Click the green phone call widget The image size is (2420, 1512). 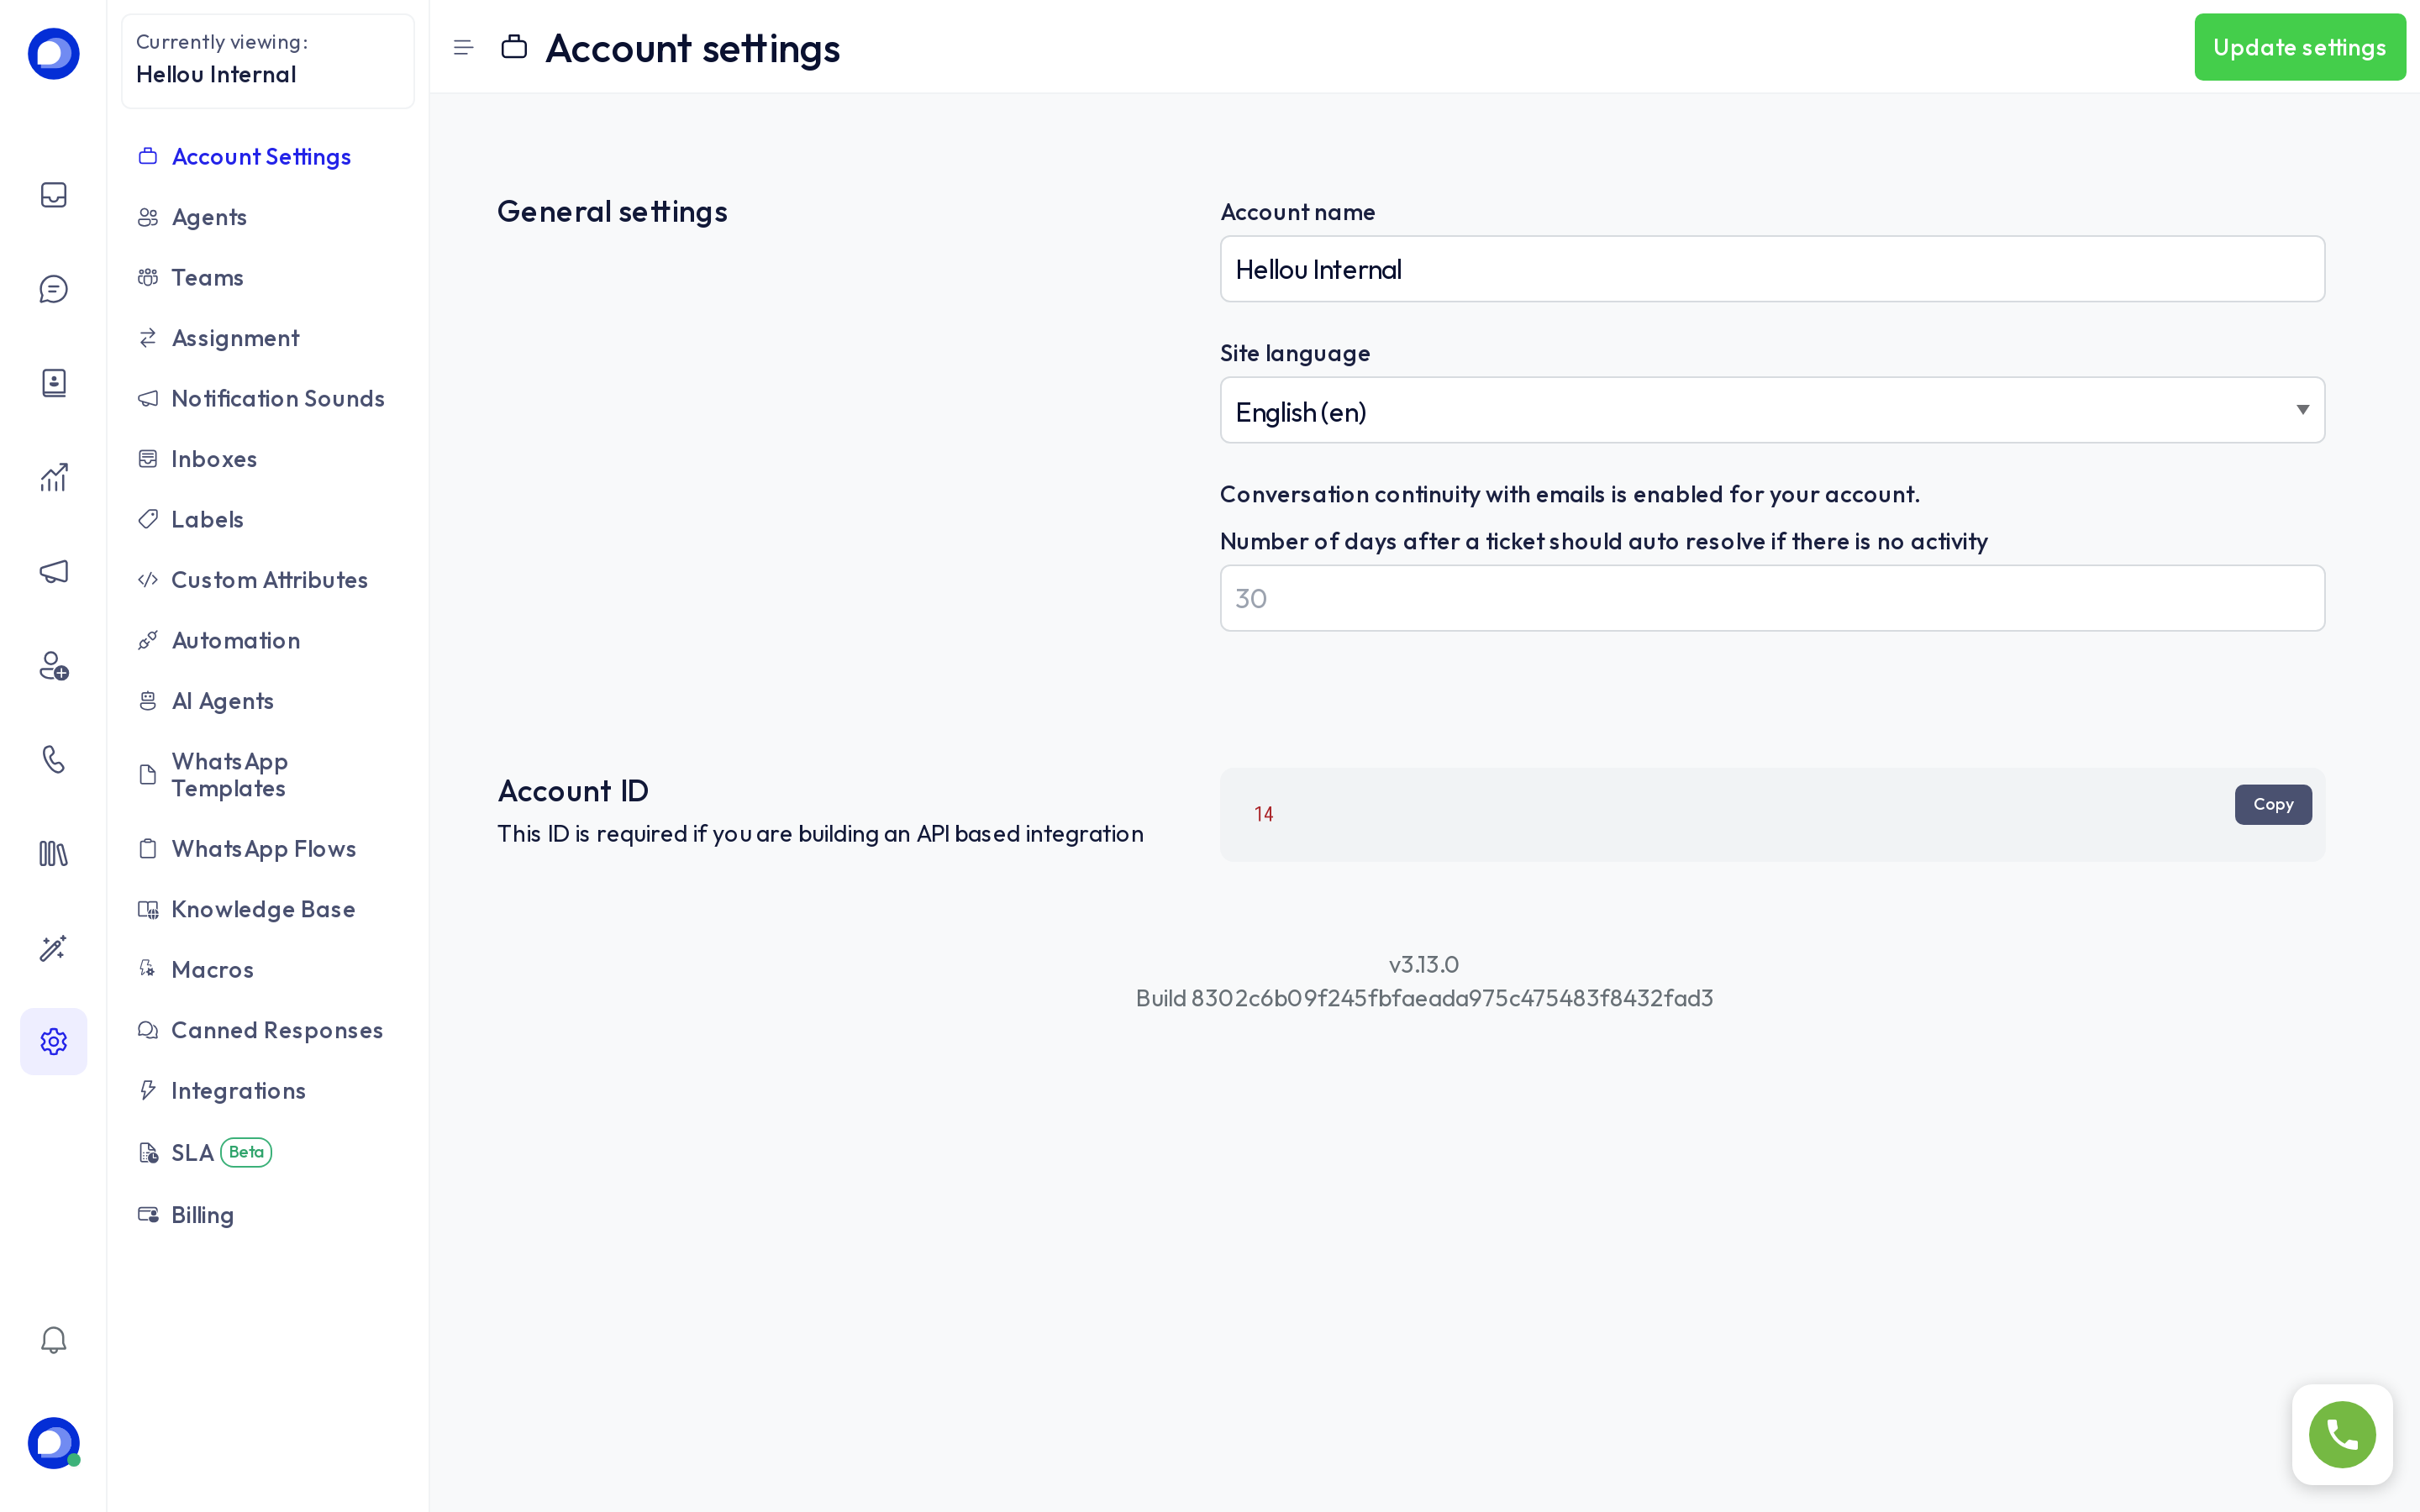[2342, 1434]
